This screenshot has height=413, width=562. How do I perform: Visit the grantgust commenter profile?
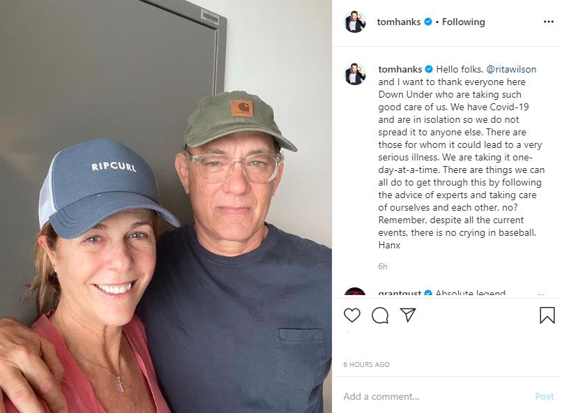point(400,294)
